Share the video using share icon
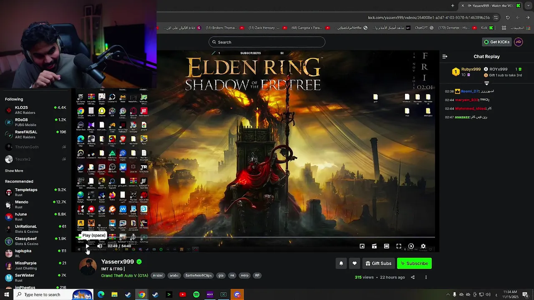534x300 pixels. (413, 277)
